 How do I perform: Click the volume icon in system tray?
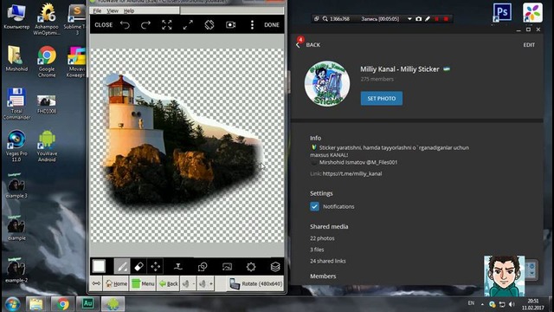tap(512, 304)
